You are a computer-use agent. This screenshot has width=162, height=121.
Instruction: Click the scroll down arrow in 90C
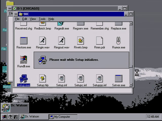coord(131,85)
